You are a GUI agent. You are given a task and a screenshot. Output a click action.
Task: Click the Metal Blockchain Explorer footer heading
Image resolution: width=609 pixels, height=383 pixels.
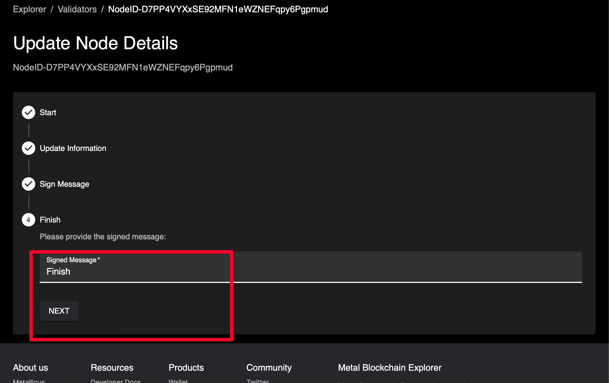pos(390,367)
